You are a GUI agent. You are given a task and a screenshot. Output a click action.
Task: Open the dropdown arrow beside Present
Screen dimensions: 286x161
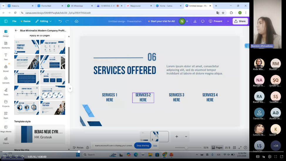pyautogui.click(x=228, y=21)
